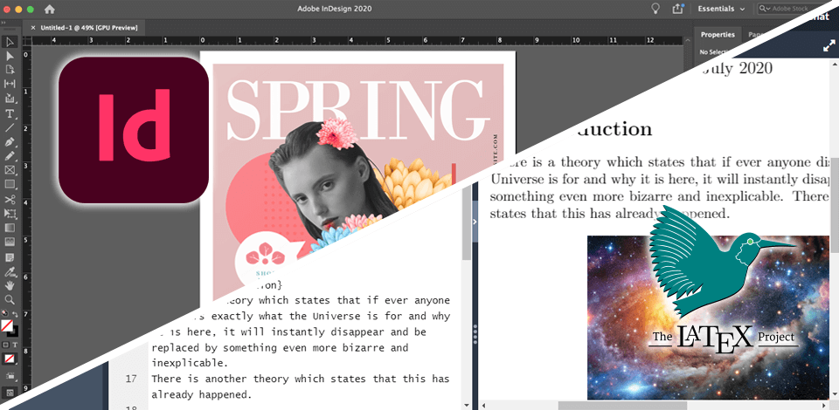Select the Untitled-1 @ 49% document tab
Image resolution: width=839 pixels, height=410 pixels.
[x=89, y=28]
